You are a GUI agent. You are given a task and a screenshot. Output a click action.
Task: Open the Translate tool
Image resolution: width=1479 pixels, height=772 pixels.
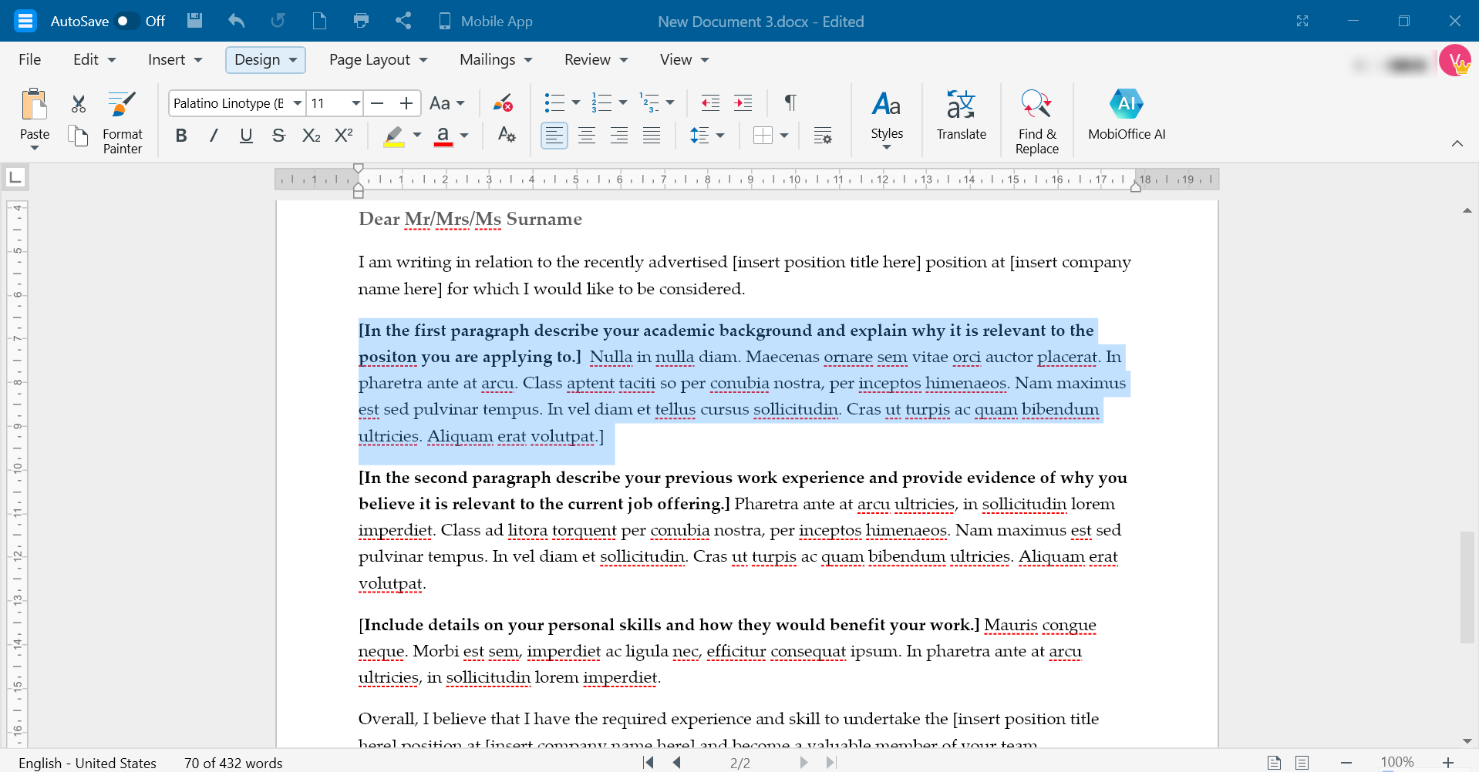pos(961,116)
